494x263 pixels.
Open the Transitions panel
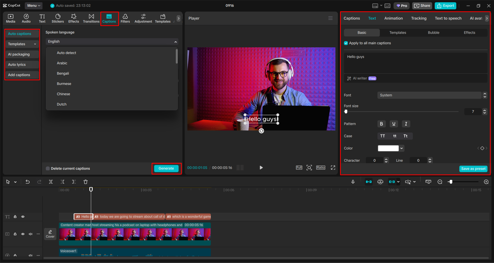pos(91,18)
